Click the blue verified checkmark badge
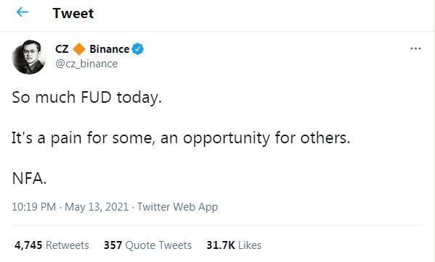Image resolution: width=435 pixels, height=262 pixels. tap(137, 49)
